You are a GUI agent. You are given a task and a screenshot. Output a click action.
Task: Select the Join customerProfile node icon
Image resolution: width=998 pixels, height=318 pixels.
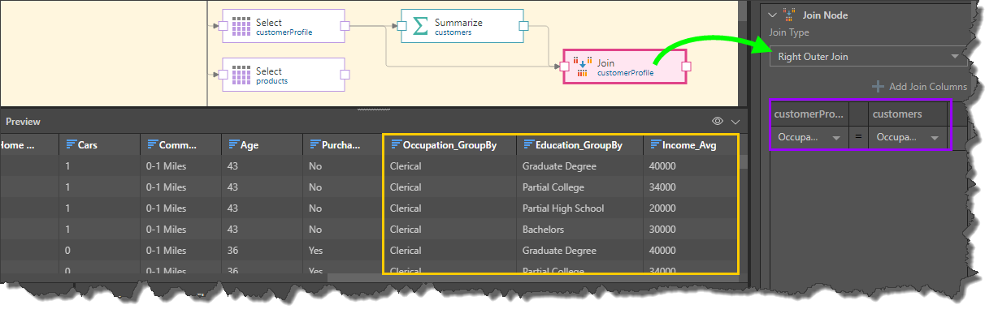pos(582,67)
